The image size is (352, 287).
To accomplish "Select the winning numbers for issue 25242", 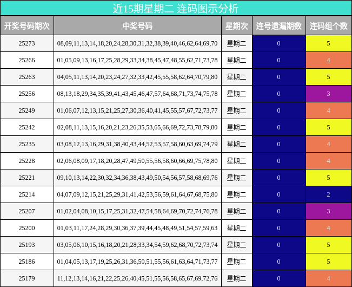I will point(137,127).
